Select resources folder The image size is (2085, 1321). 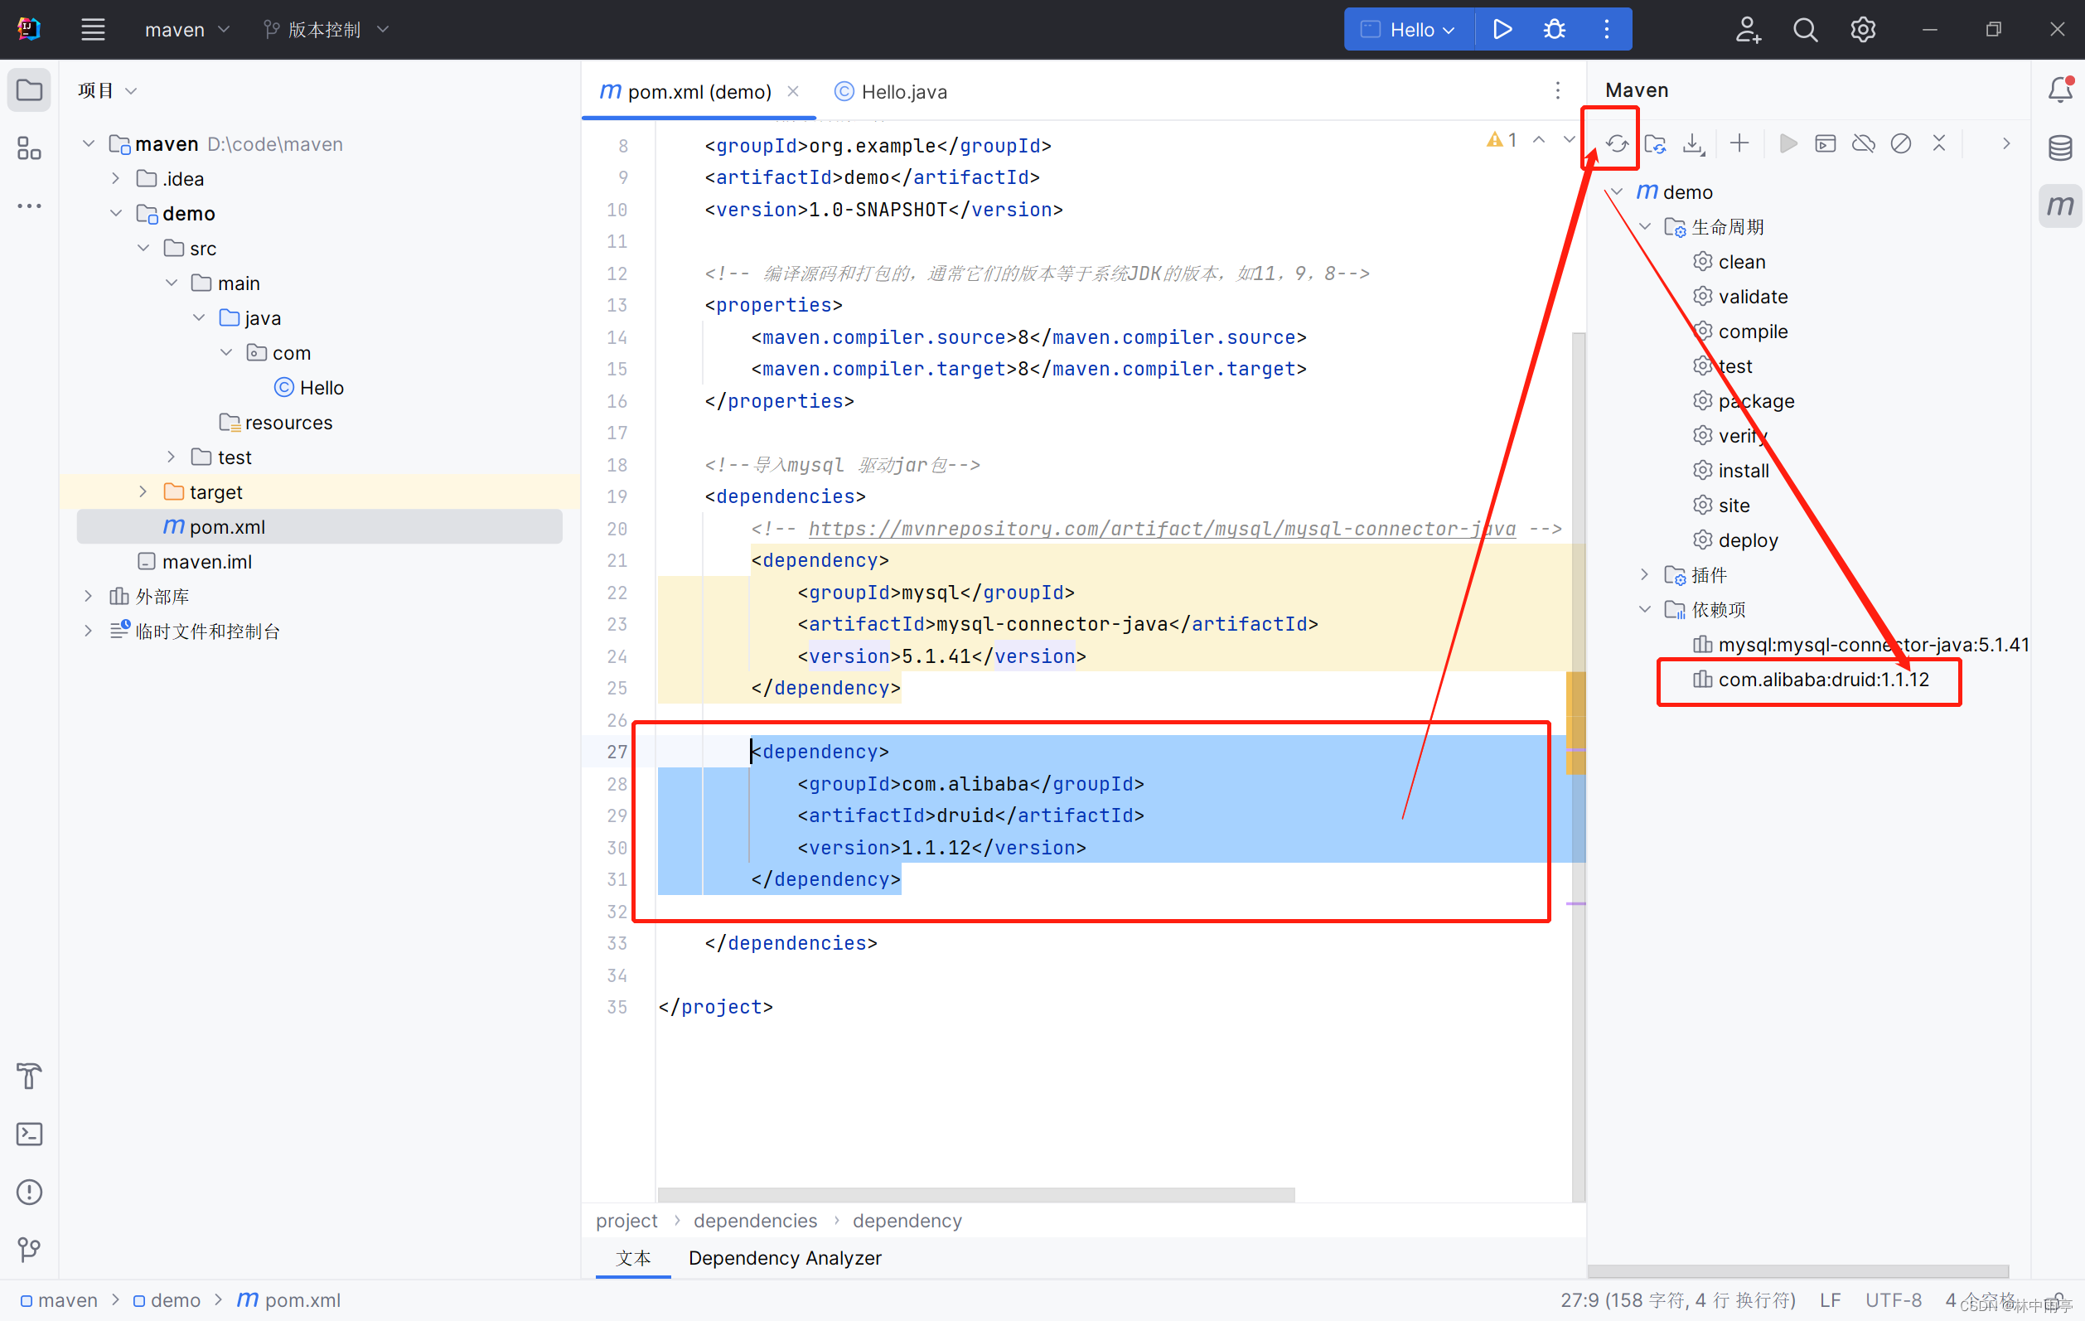pyautogui.click(x=275, y=422)
